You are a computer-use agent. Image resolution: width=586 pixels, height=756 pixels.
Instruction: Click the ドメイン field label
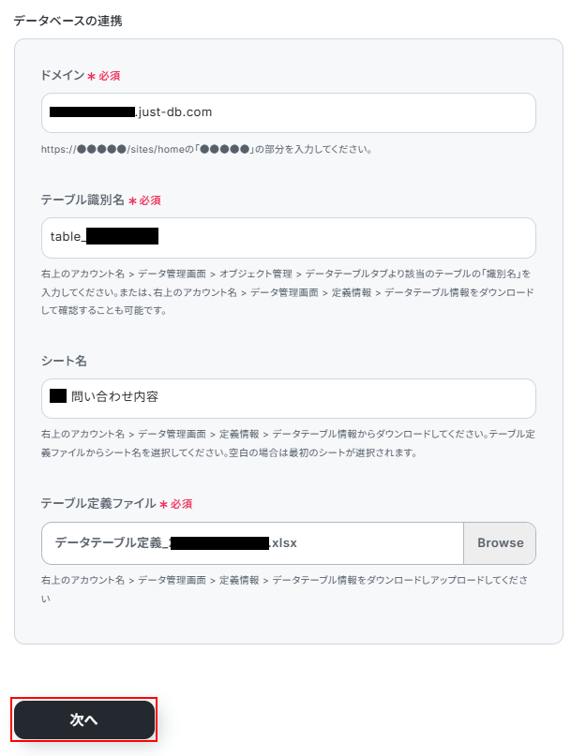click(x=63, y=75)
